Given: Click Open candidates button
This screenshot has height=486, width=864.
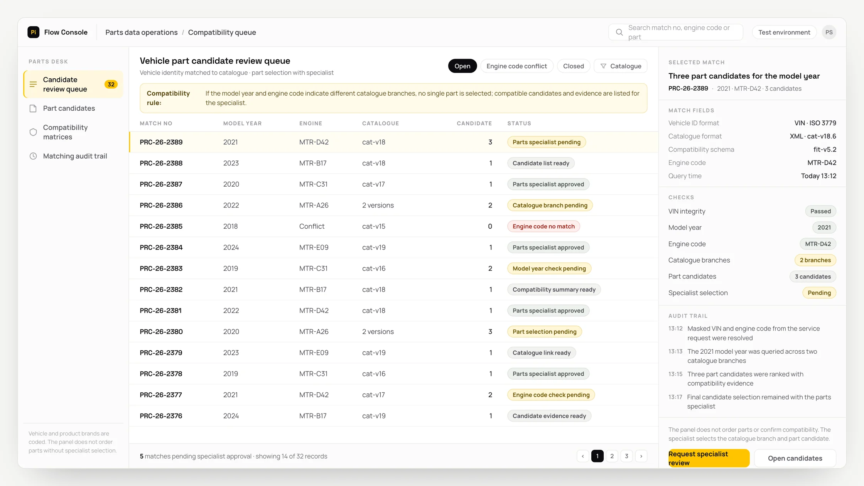Looking at the screenshot, I should pos(795,458).
